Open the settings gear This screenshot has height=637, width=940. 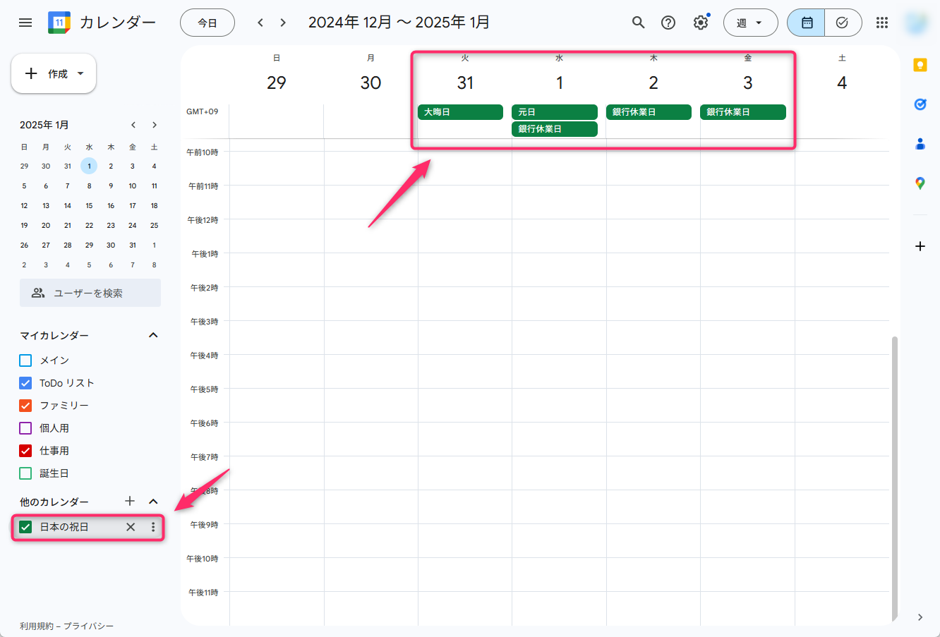click(700, 22)
